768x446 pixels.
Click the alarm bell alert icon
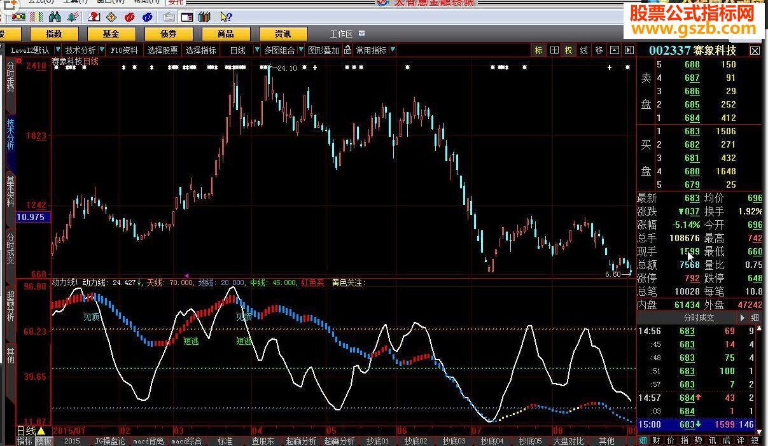74,17
